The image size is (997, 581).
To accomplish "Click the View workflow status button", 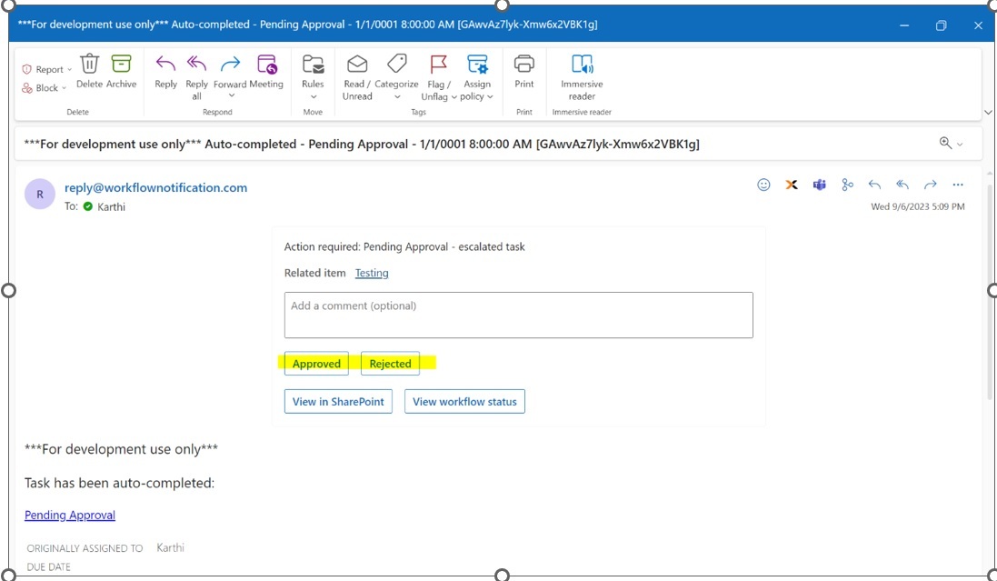I will (x=464, y=401).
